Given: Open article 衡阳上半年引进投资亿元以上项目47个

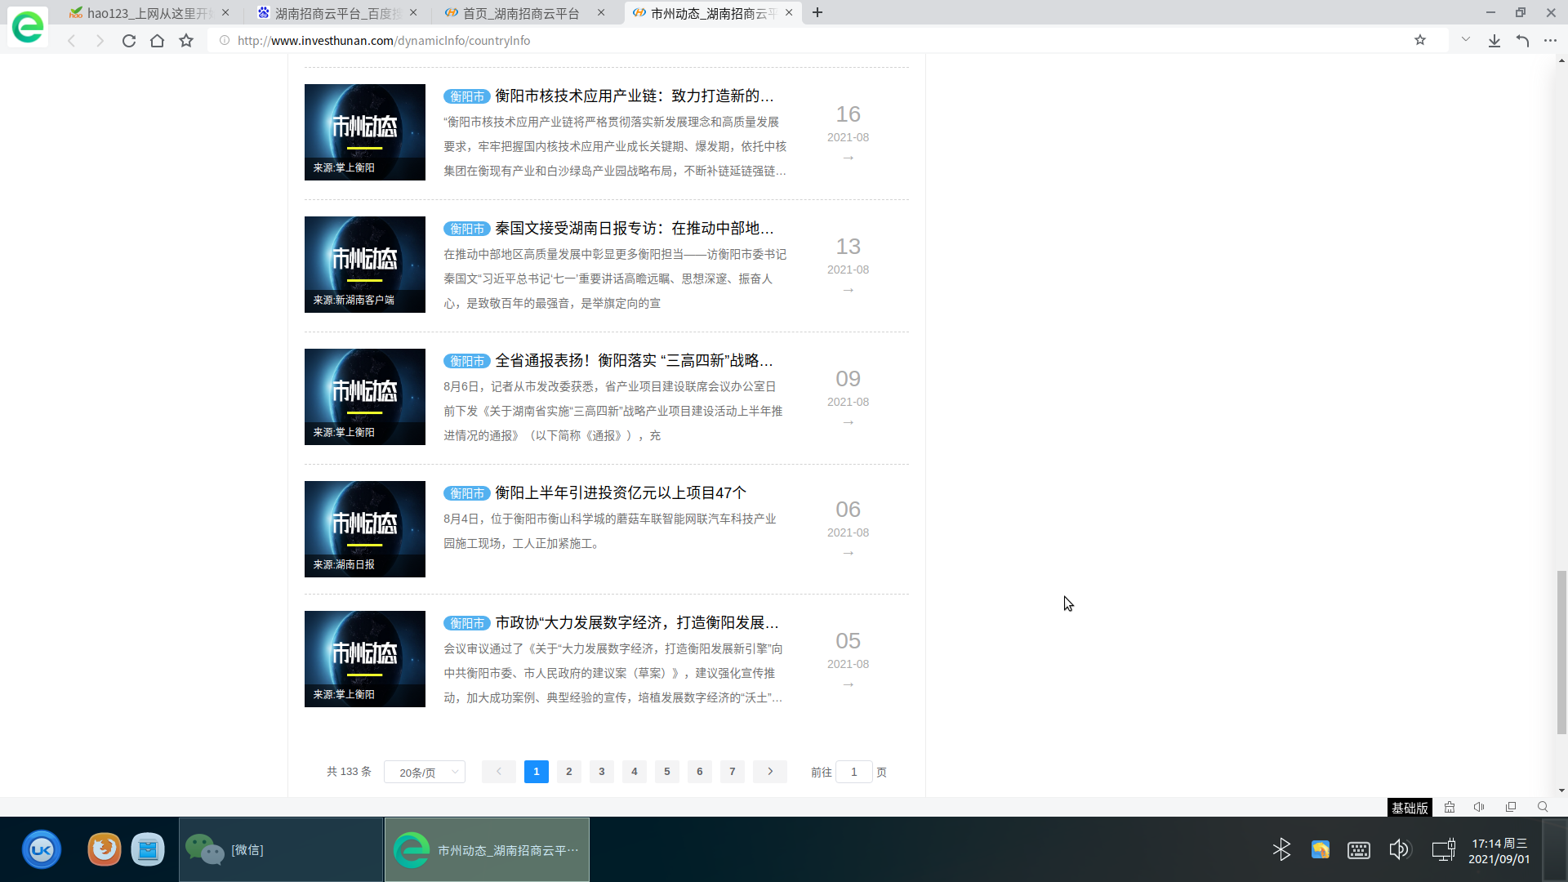Looking at the screenshot, I should coord(621,493).
